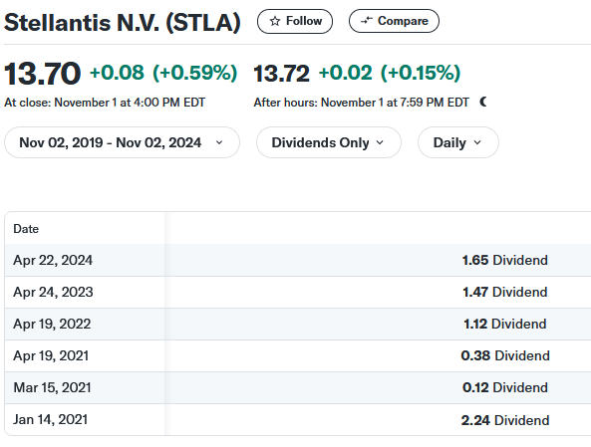Click the After hours November 1 timestamp
Image resolution: width=591 pixels, height=447 pixels.
click(362, 103)
